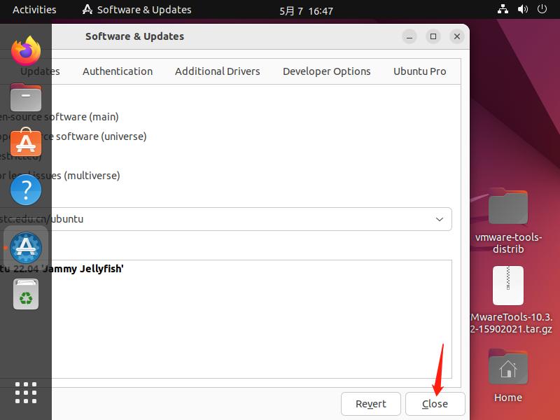Select Software & Updates dock icon
The image size is (560, 420).
(26, 248)
